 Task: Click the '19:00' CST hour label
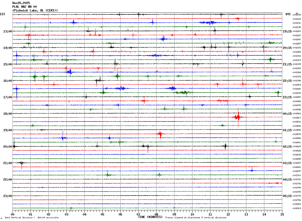pyautogui.click(x=7, y=130)
